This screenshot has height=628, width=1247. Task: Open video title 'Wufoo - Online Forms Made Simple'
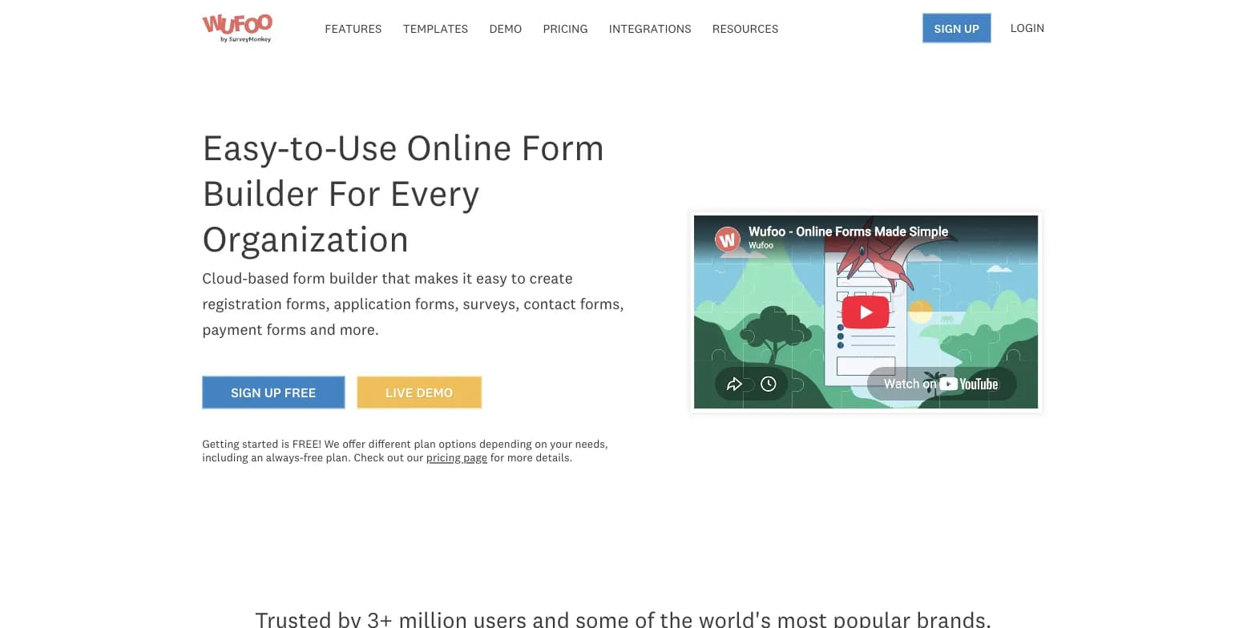coord(848,231)
